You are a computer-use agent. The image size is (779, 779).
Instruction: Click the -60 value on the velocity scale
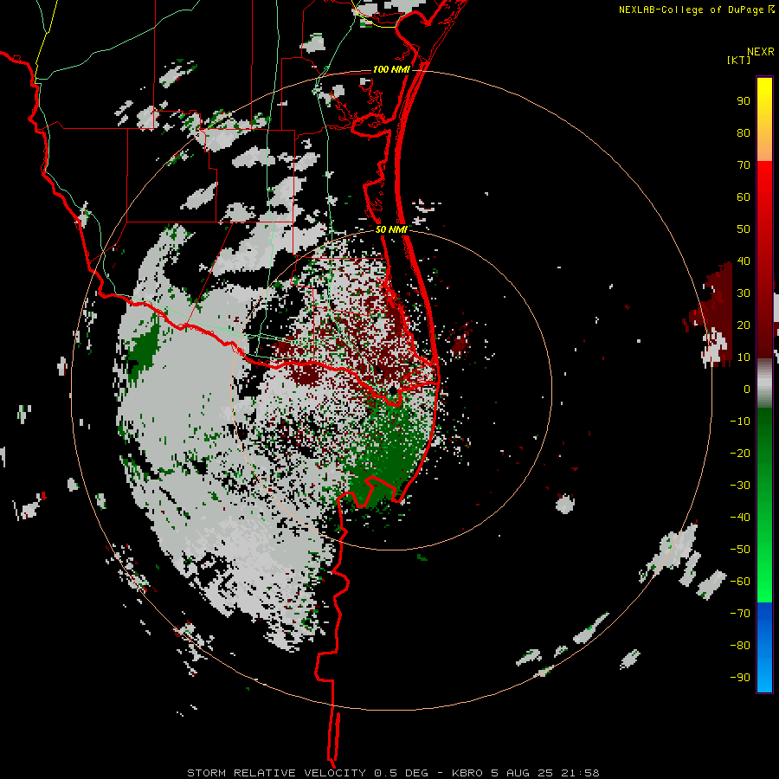coord(740,582)
